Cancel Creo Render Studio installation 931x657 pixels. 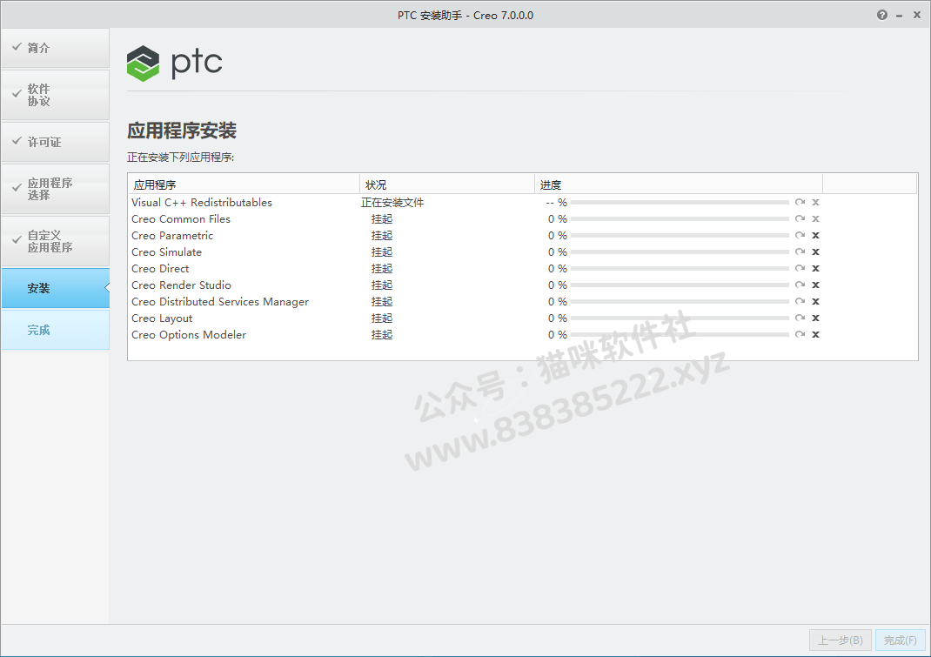(816, 285)
